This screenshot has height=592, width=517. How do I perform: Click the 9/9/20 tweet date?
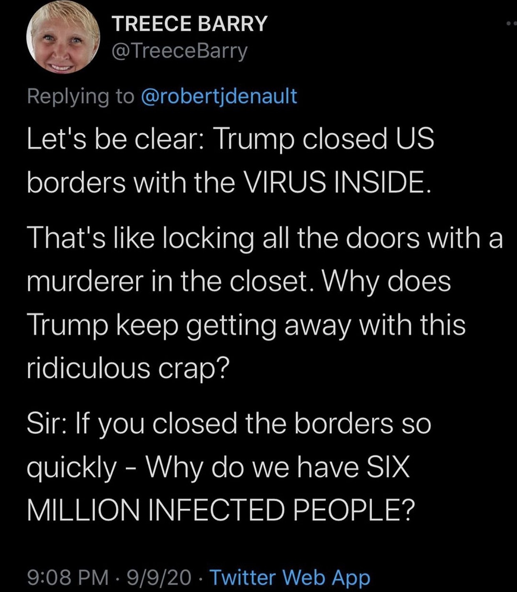click(x=159, y=577)
